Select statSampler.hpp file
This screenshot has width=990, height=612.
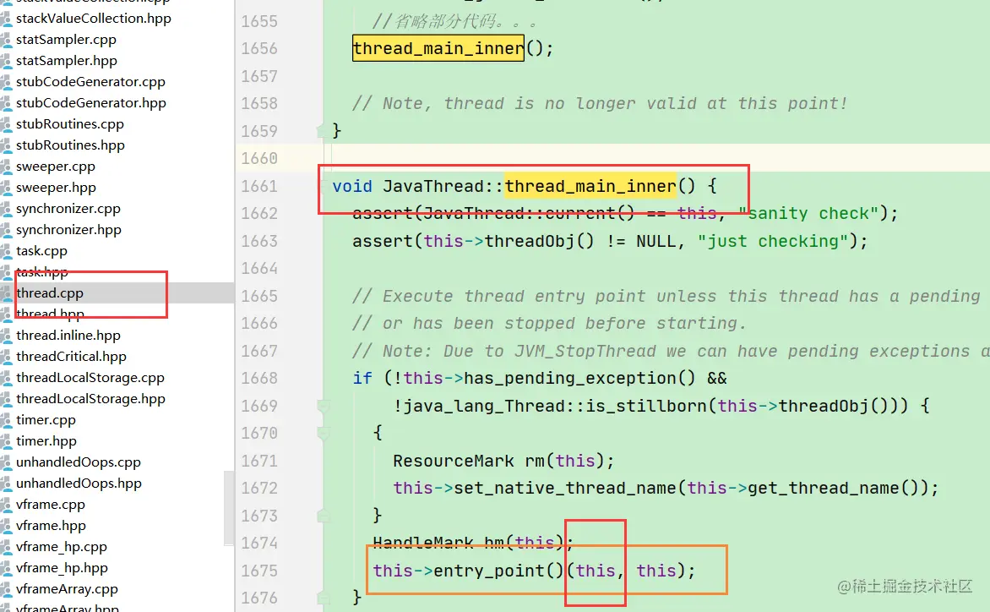(x=67, y=61)
